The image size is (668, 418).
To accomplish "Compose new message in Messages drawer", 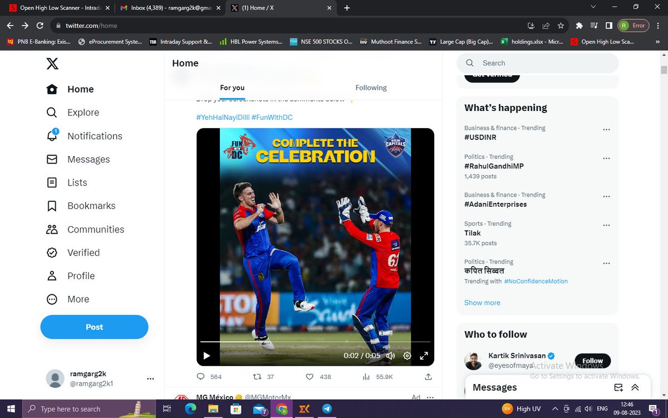I will point(618,387).
